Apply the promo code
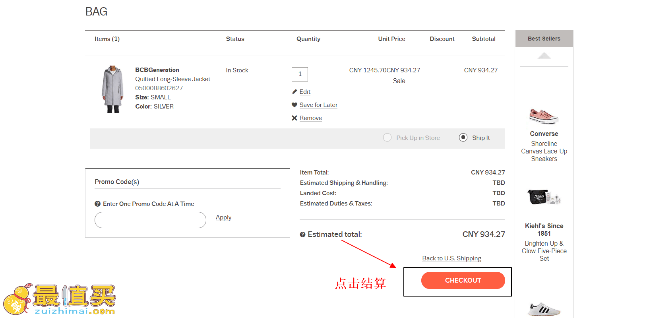The width and height of the screenshot is (651, 318). [x=223, y=217]
